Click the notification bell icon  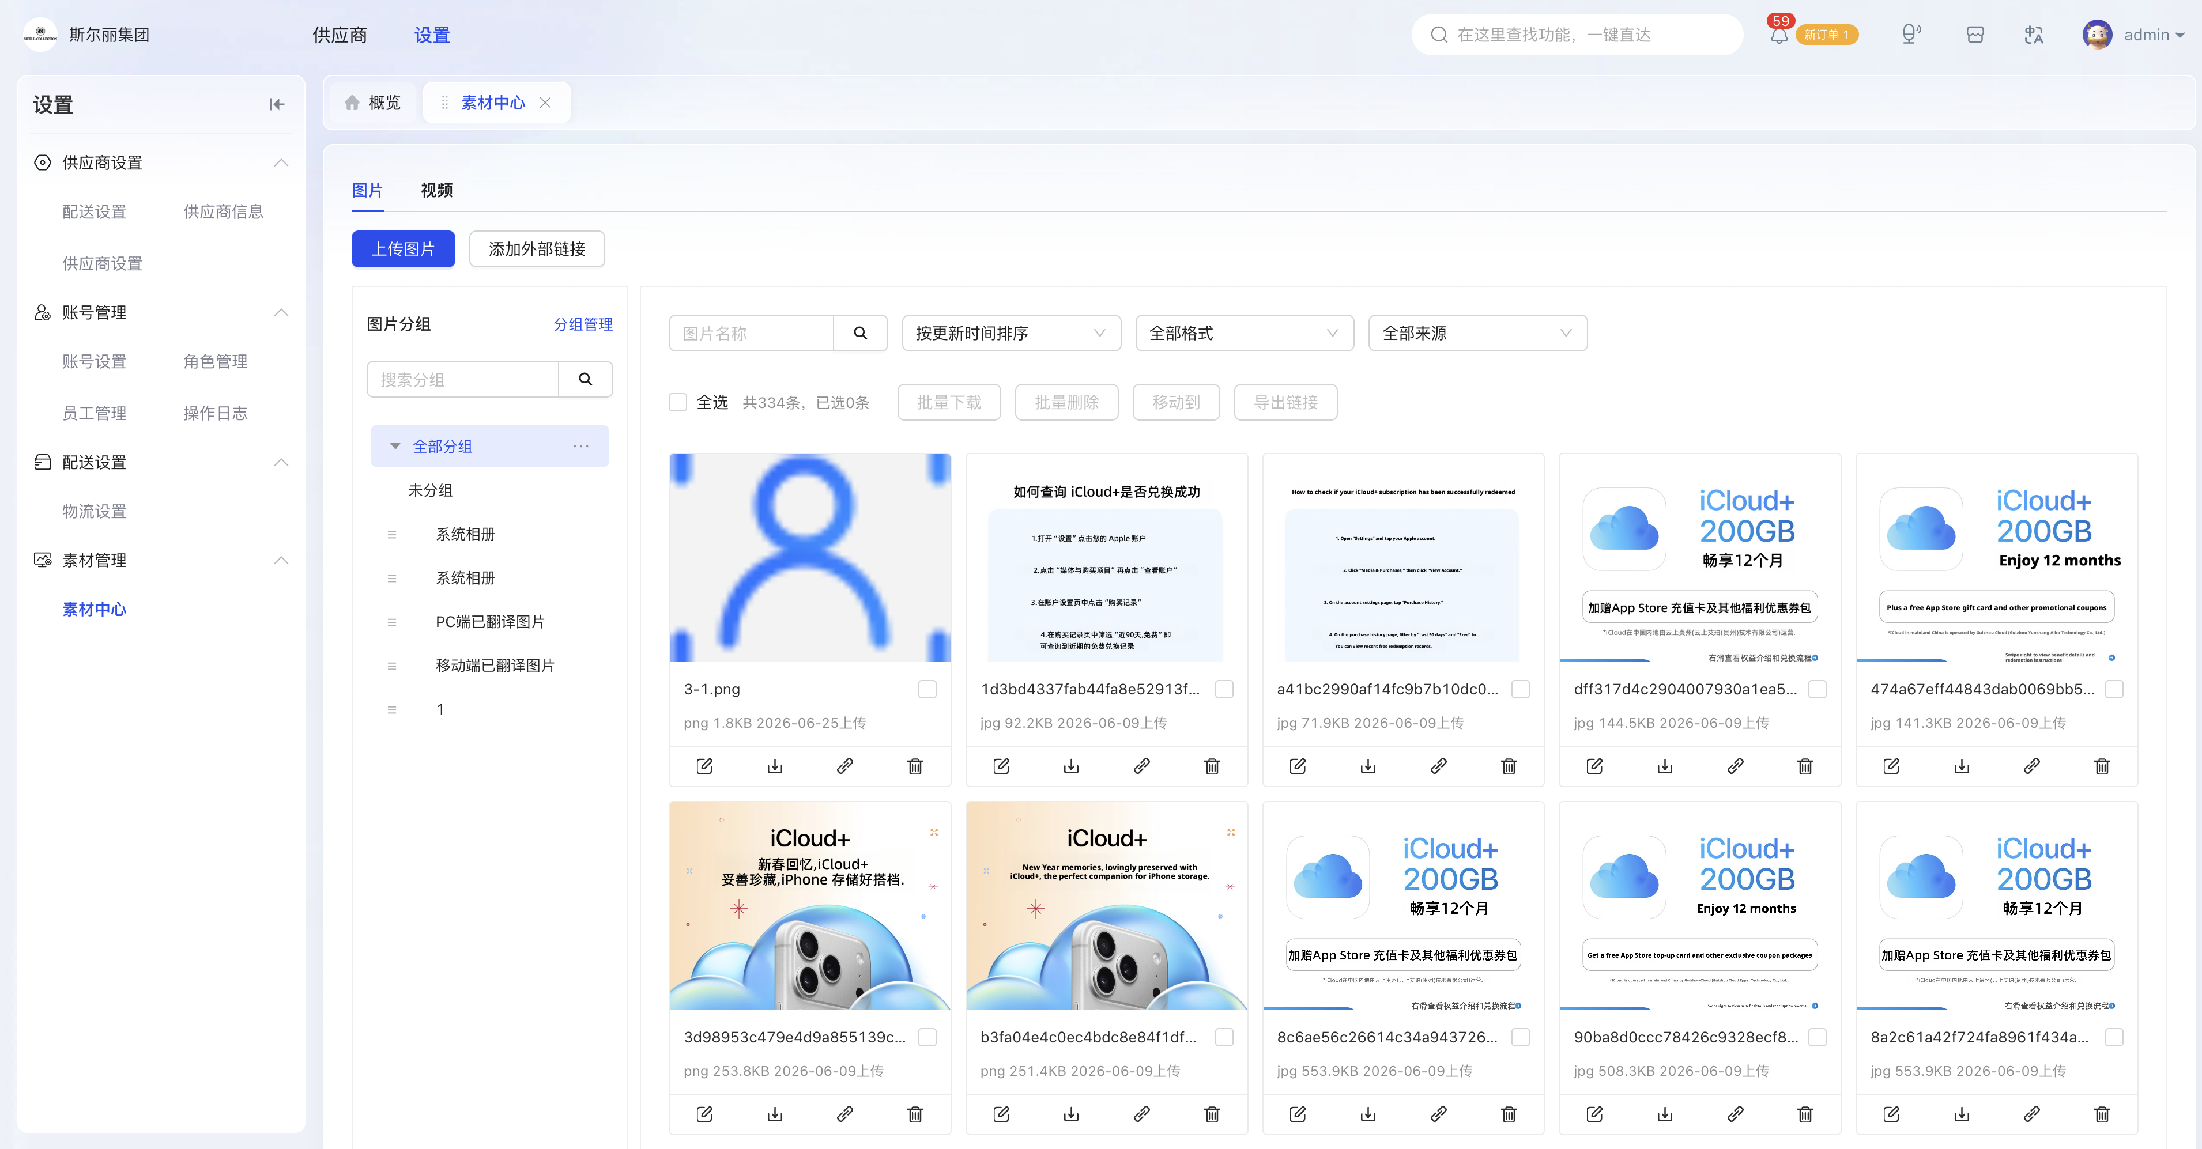tap(1779, 35)
